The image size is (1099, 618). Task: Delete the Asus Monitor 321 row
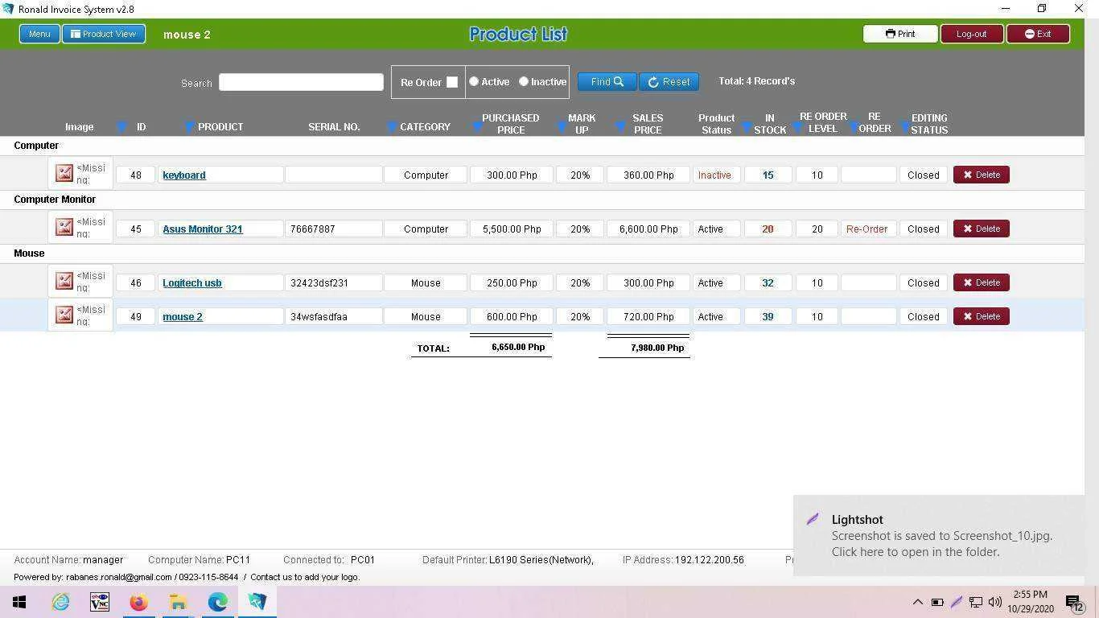tap(982, 229)
